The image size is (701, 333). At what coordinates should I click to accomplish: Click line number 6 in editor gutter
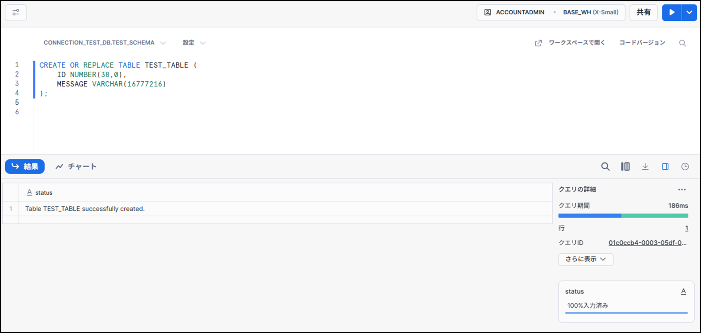(x=17, y=112)
